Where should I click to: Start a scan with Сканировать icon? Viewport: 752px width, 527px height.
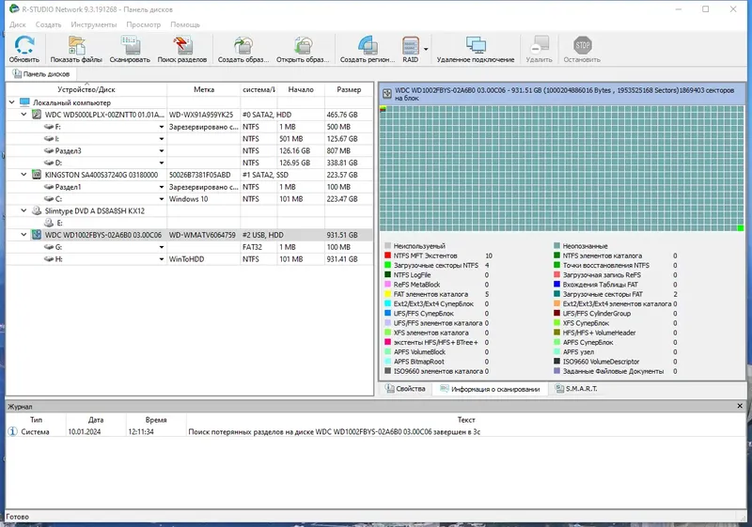pos(129,49)
